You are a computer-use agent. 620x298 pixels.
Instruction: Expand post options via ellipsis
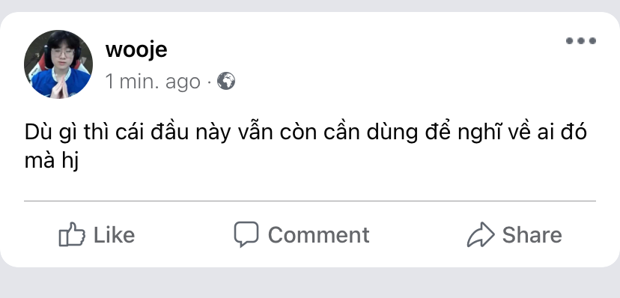tap(580, 40)
